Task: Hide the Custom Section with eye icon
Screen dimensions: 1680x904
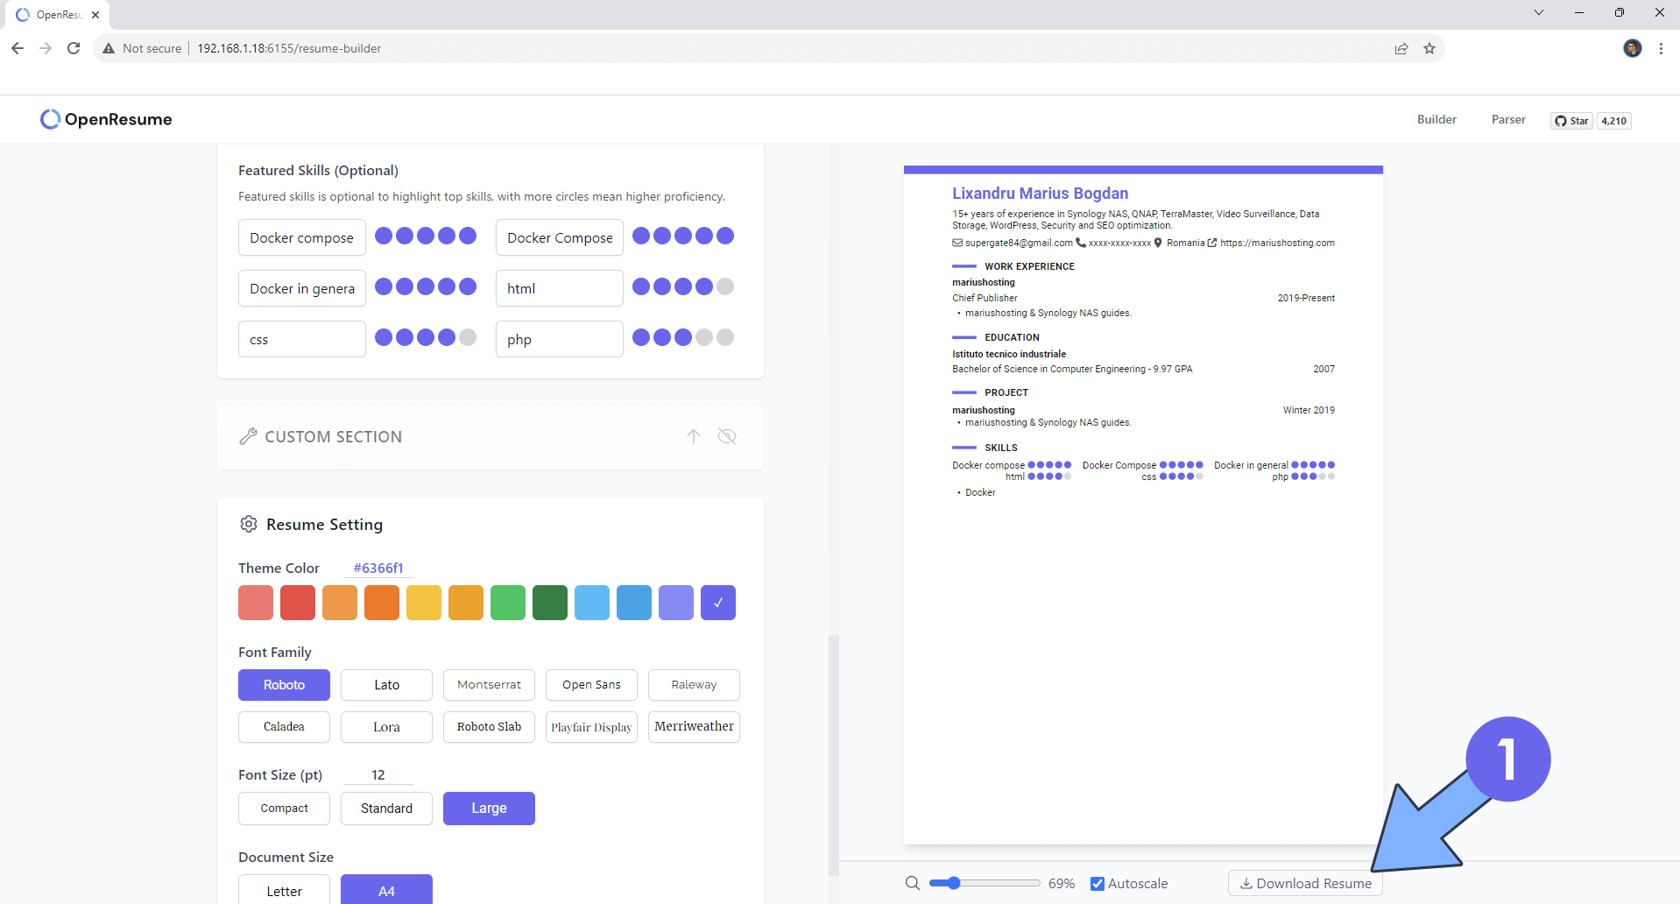Action: tap(727, 436)
